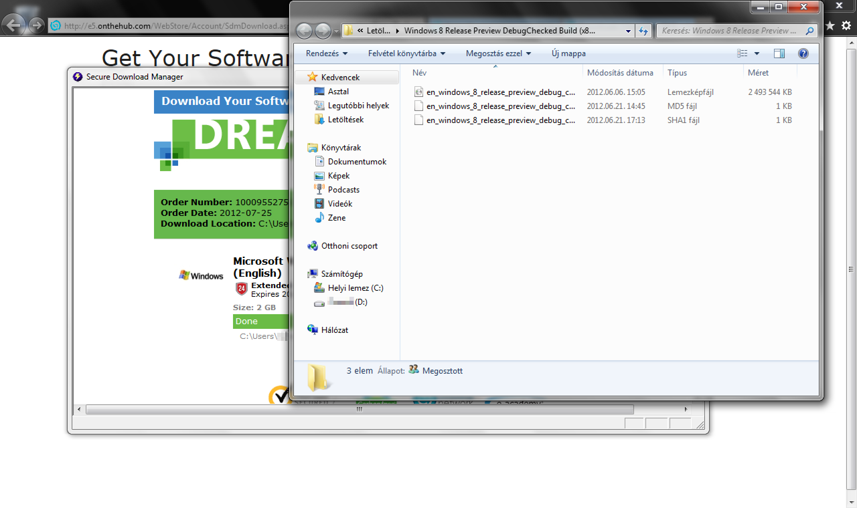Viewport: 857px width, 508px height.
Task: Click browser page scrollbar down arrow
Action: coord(851,503)
